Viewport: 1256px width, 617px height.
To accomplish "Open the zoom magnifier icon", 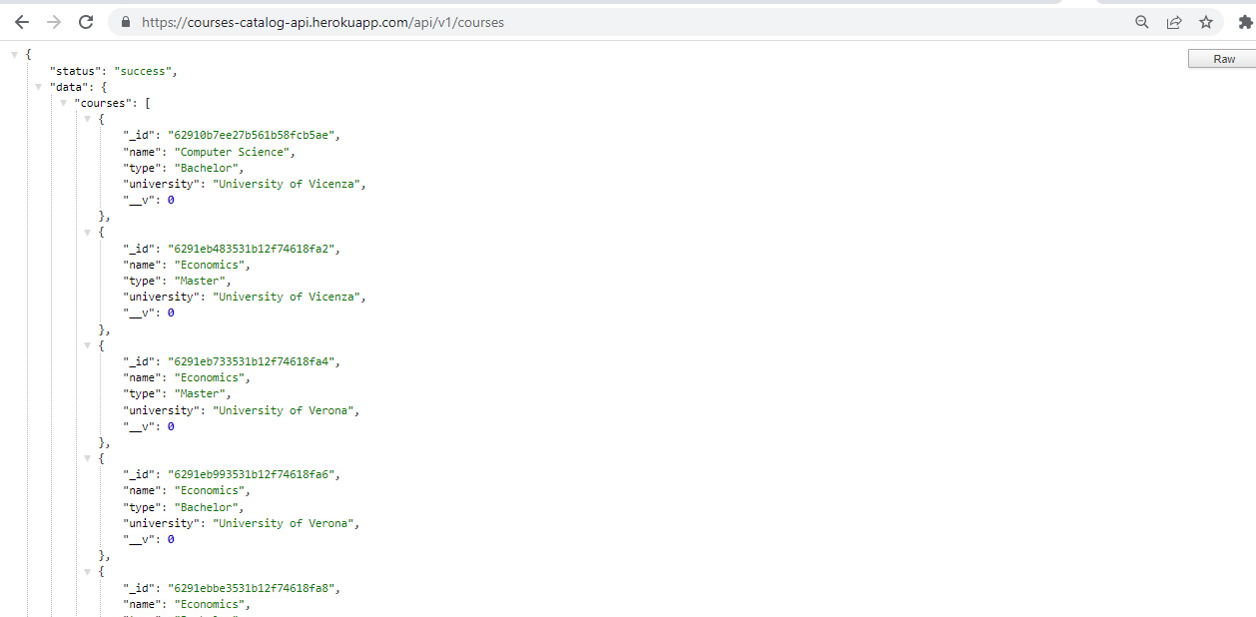I will pos(1142,22).
